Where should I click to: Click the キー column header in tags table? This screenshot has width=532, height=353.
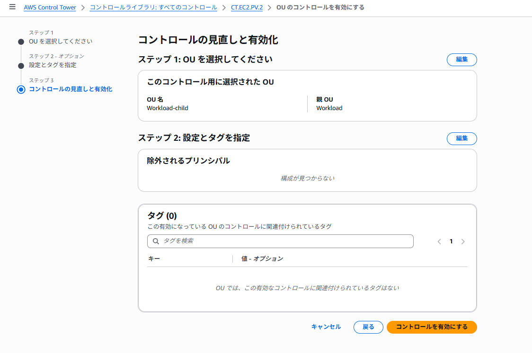click(154, 258)
